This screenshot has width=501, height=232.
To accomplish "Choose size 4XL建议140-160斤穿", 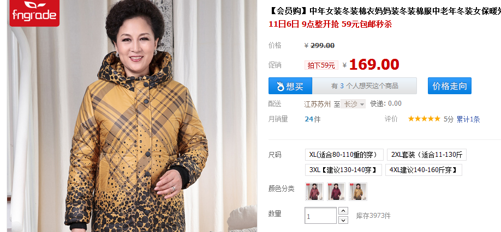I will [x=424, y=170].
